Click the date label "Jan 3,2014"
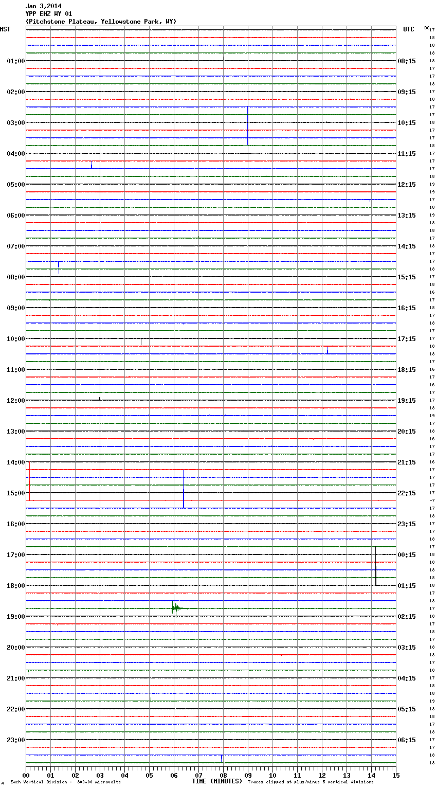 pyautogui.click(x=43, y=6)
